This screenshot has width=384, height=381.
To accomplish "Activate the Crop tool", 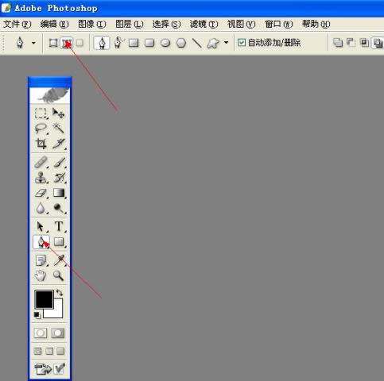I will click(x=41, y=144).
